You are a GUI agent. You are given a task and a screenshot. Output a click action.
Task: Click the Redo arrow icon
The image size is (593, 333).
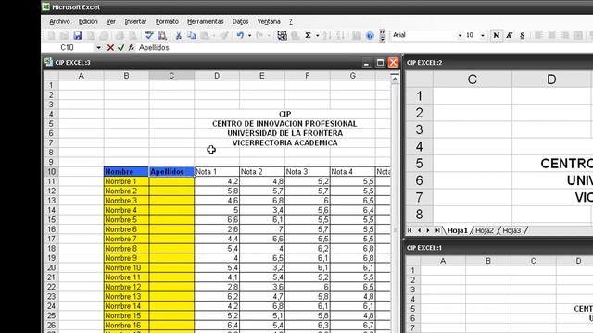259,35
